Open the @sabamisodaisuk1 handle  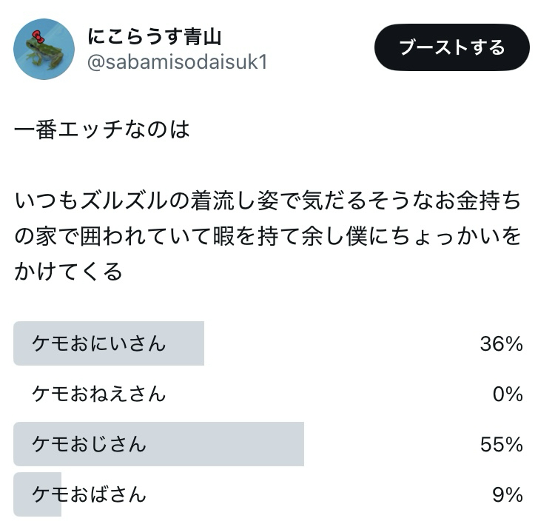click(x=177, y=62)
